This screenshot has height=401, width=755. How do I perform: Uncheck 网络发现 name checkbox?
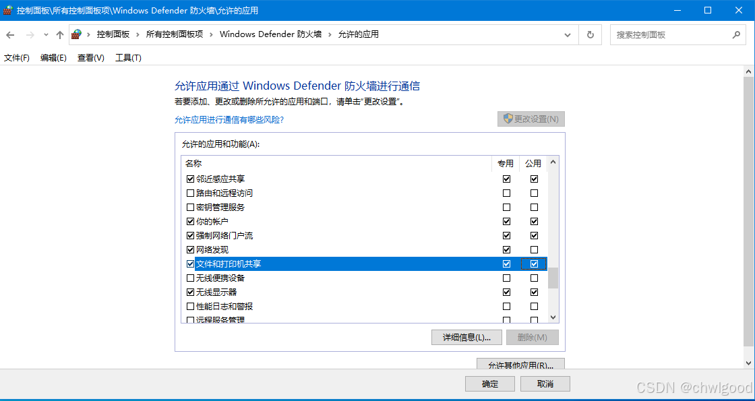point(190,250)
